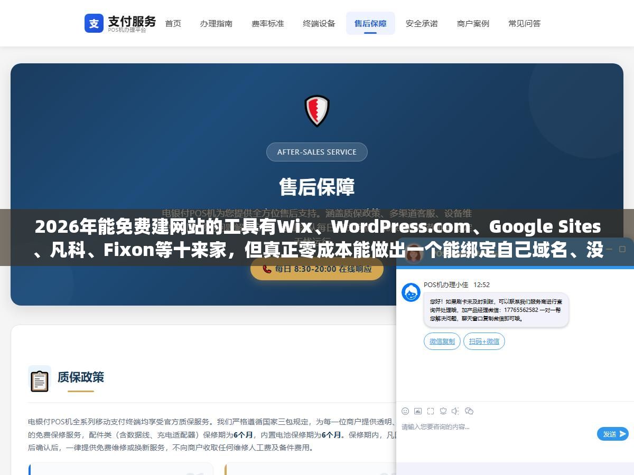Open 安全承诺 page
This screenshot has height=475, width=634.
(422, 23)
